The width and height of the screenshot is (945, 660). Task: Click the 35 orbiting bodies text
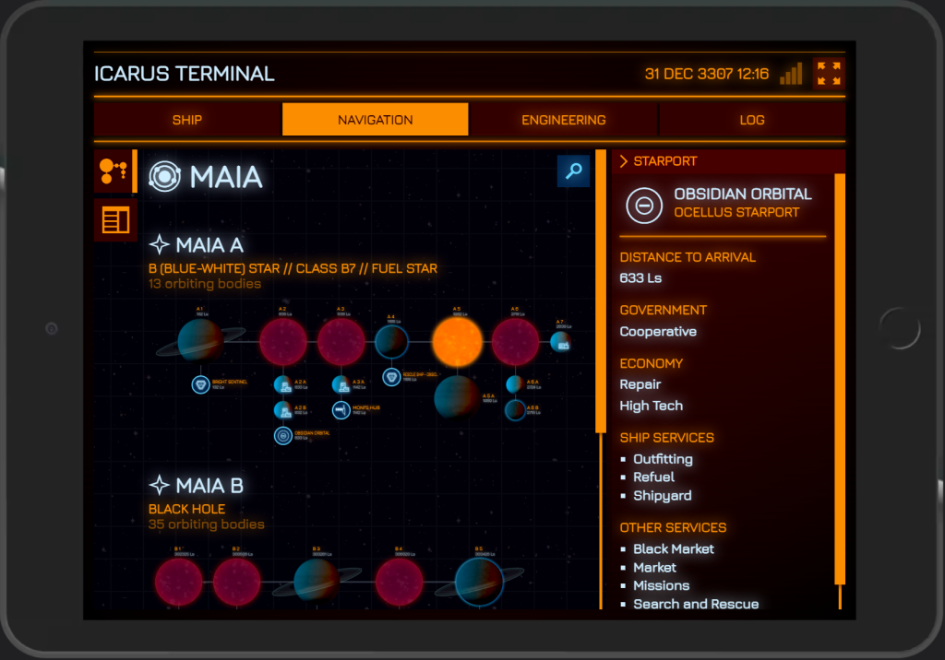click(207, 524)
